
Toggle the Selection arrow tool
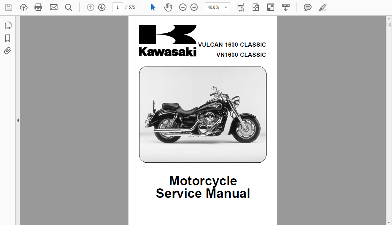pyautogui.click(x=153, y=7)
